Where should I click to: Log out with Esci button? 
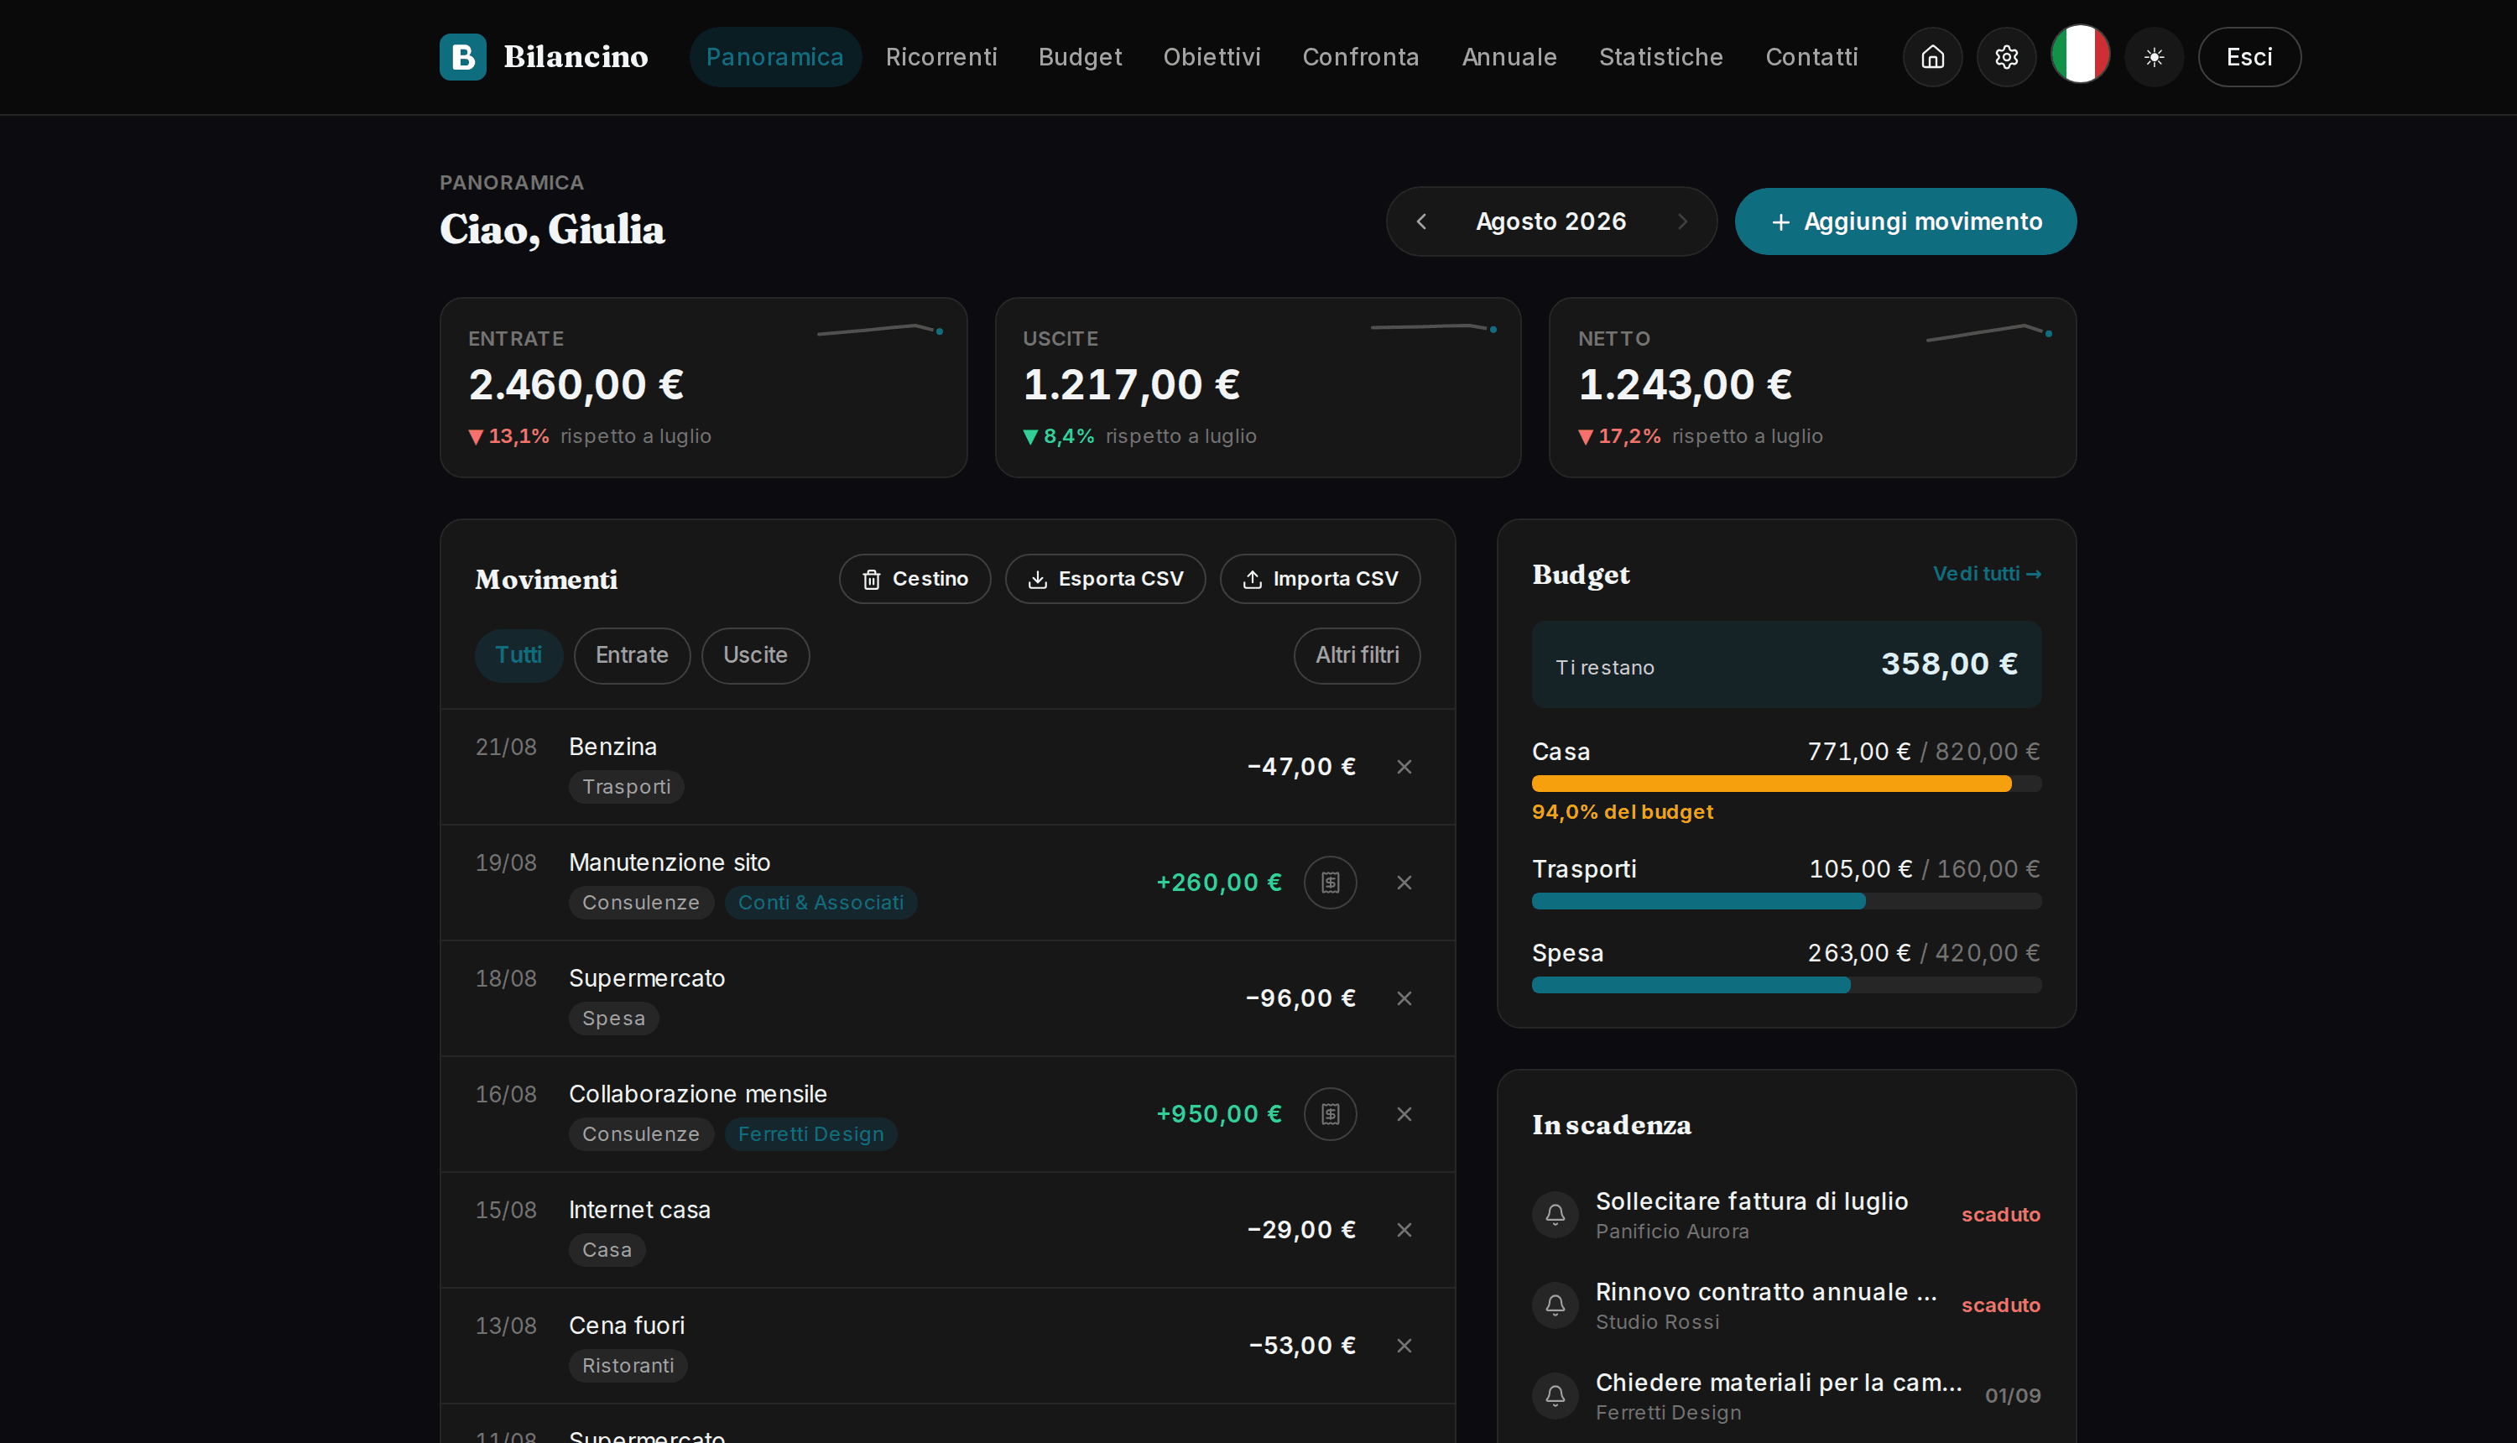pyautogui.click(x=2249, y=56)
